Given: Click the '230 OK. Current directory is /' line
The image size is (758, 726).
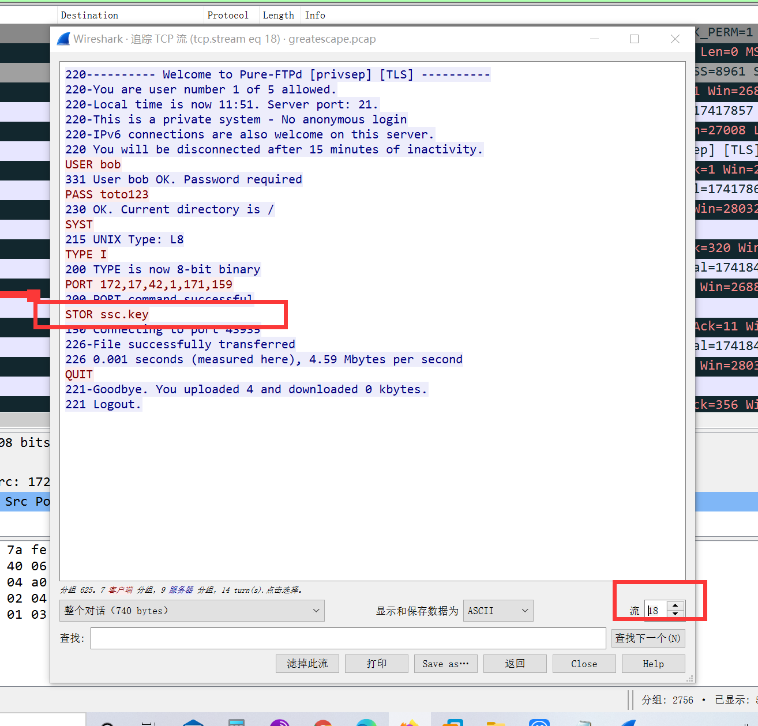Looking at the screenshot, I should point(170,209).
